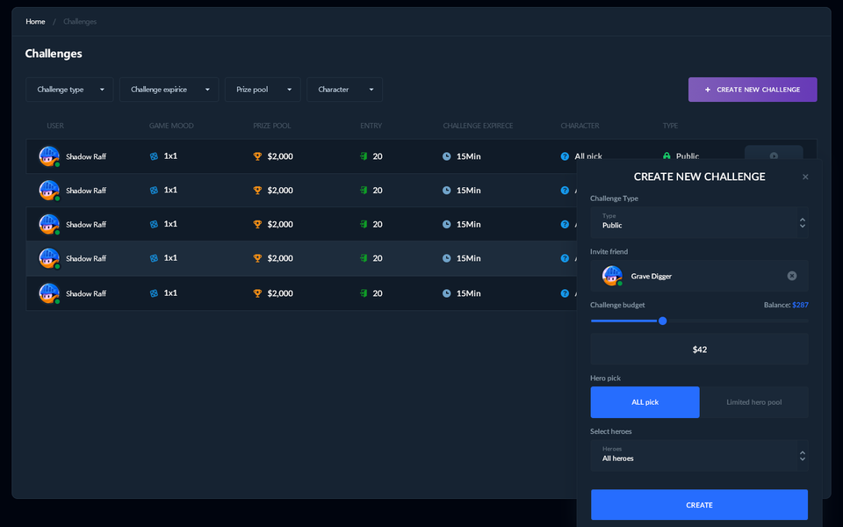Click the question mark icon in the fourth row

565,258
